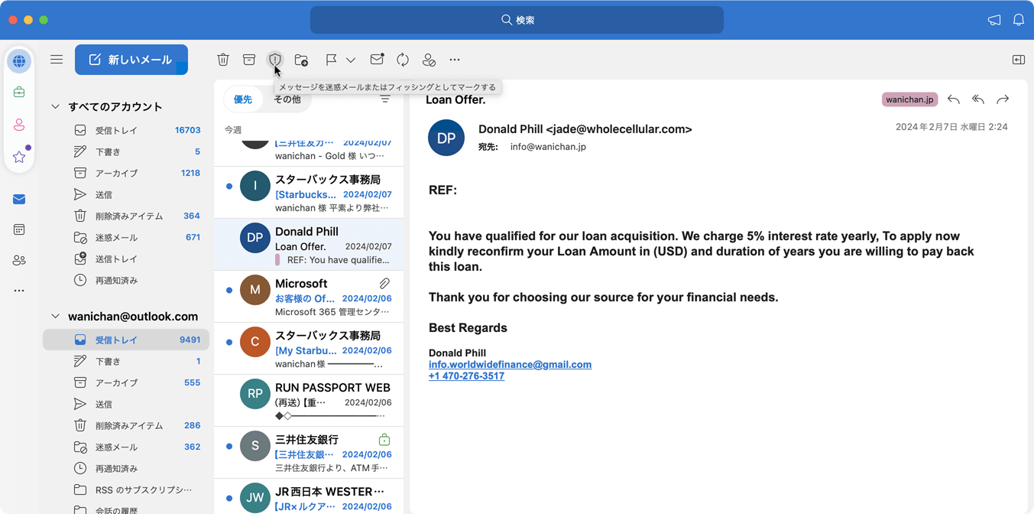The height and width of the screenshot is (514, 1034).
Task: Select 受信トレイ with 9491 items
Action: [x=126, y=340]
